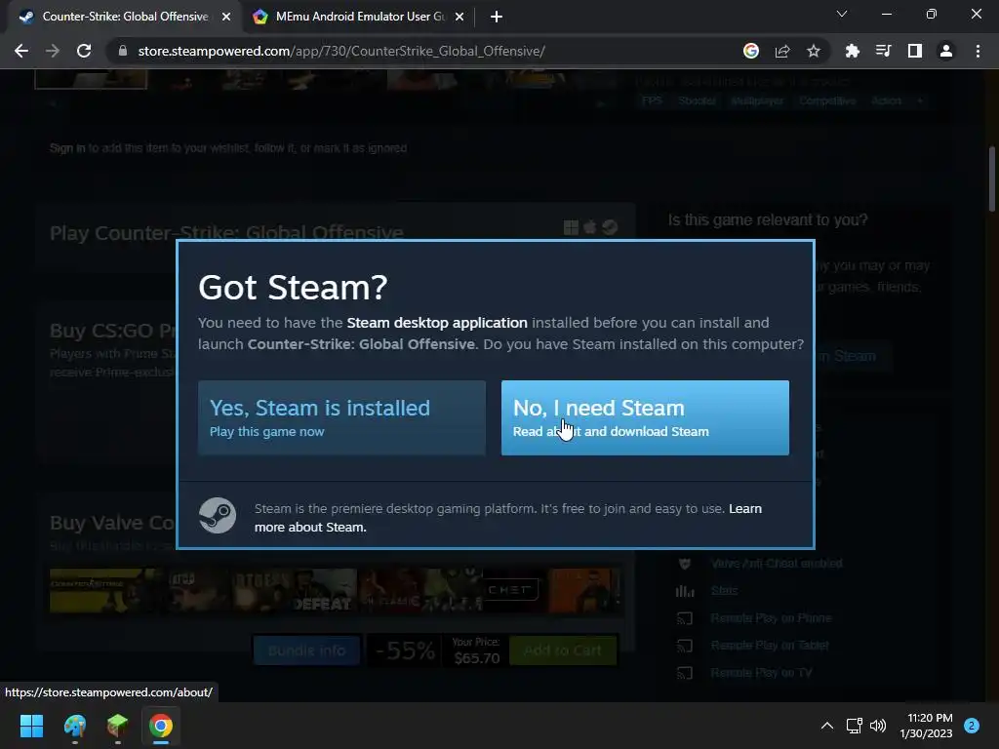Bookmark this page with the star icon
The image size is (999, 749).
(x=814, y=51)
